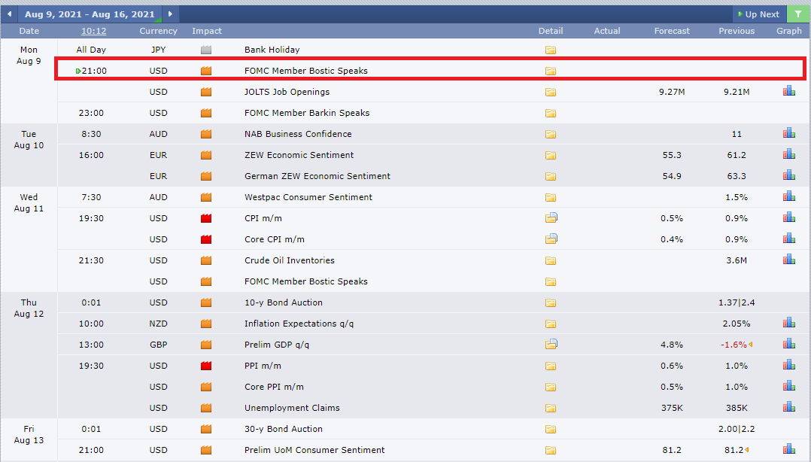This screenshot has height=462, width=811.
Task: Show graph for Crude Oil Inventories
Action: point(788,259)
